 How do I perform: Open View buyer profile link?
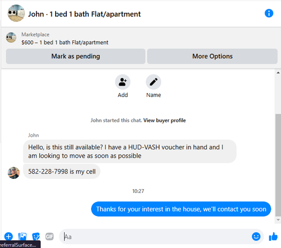coord(165,120)
